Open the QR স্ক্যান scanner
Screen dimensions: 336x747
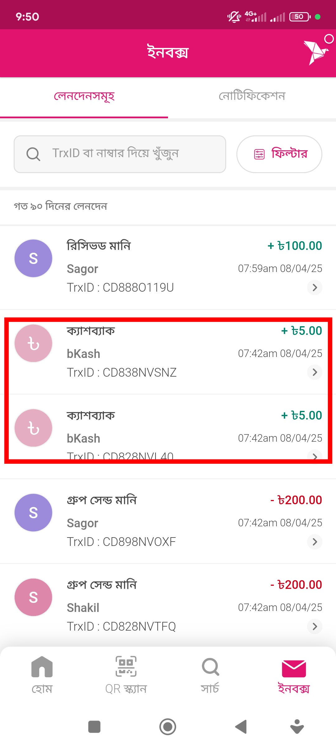(x=126, y=675)
